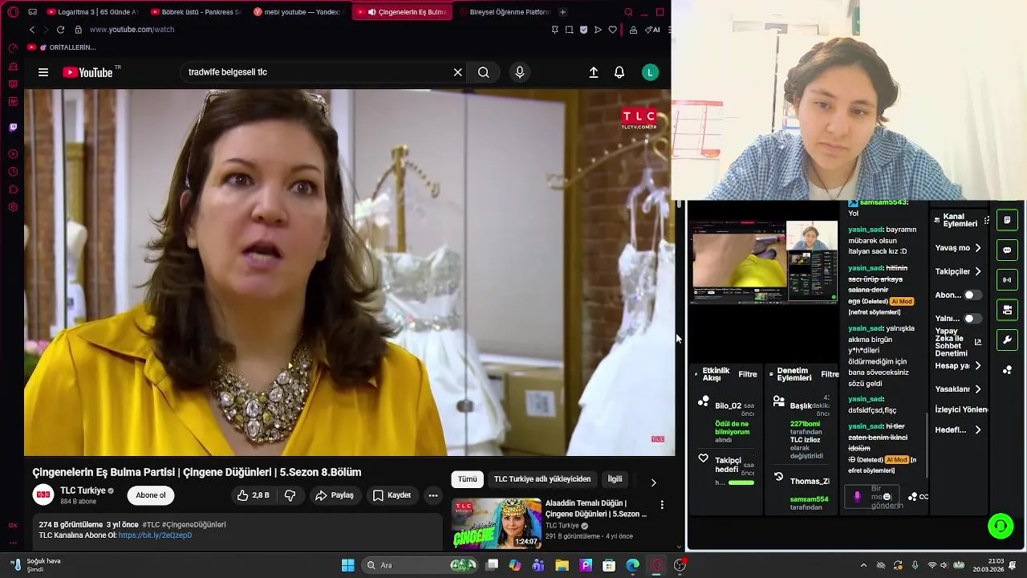Open options for the Alaaddin Temalı Düğün video
Viewport: 1027px width, 578px height.
tap(662, 505)
